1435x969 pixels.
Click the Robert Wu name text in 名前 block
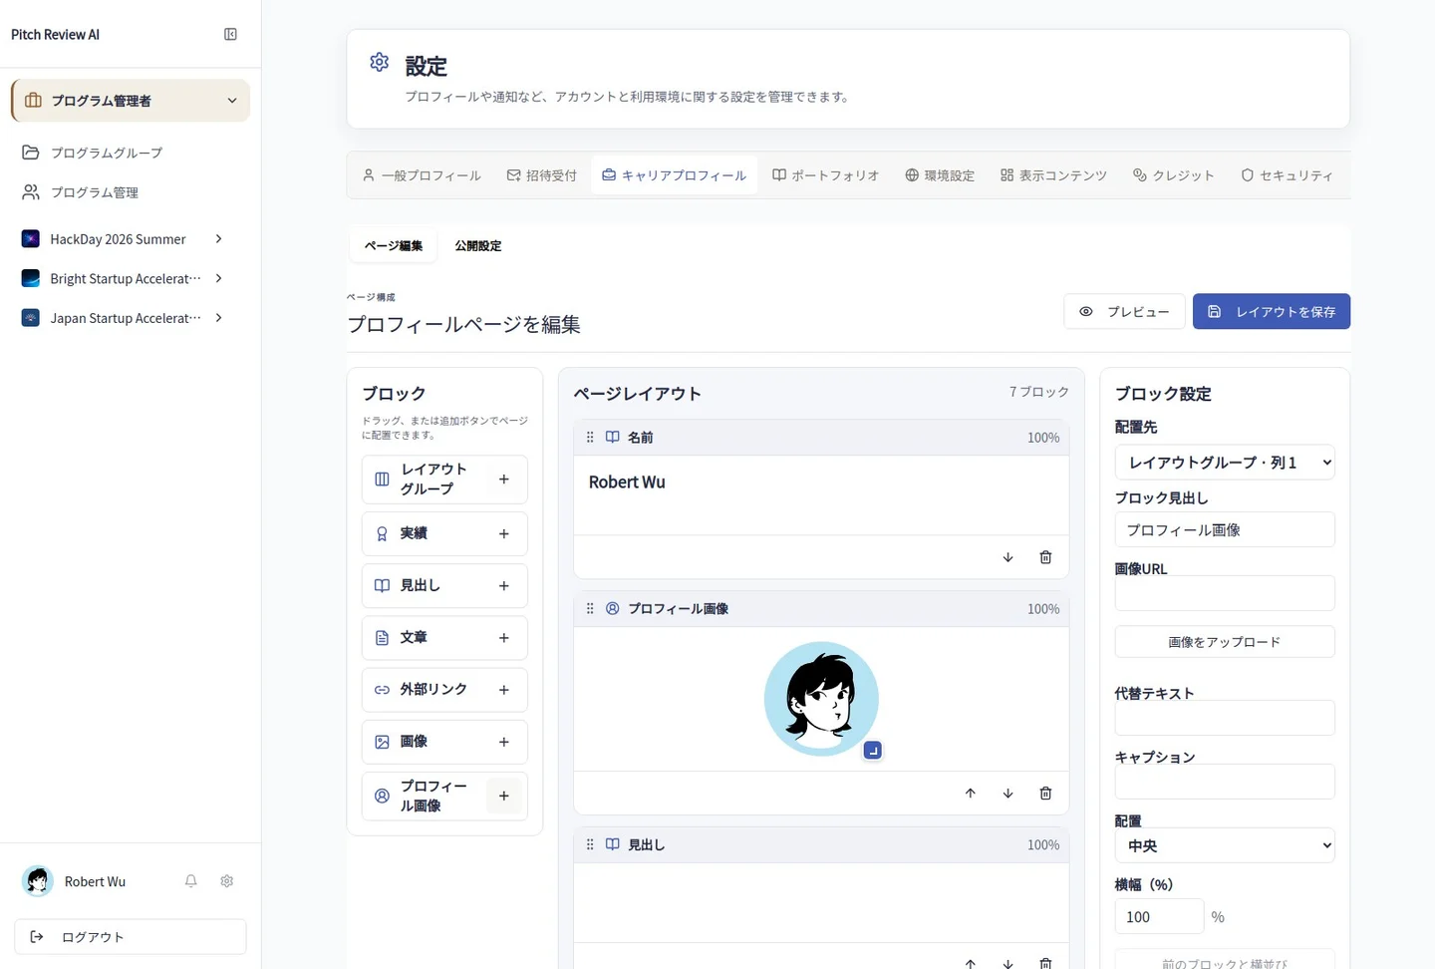pyautogui.click(x=627, y=483)
